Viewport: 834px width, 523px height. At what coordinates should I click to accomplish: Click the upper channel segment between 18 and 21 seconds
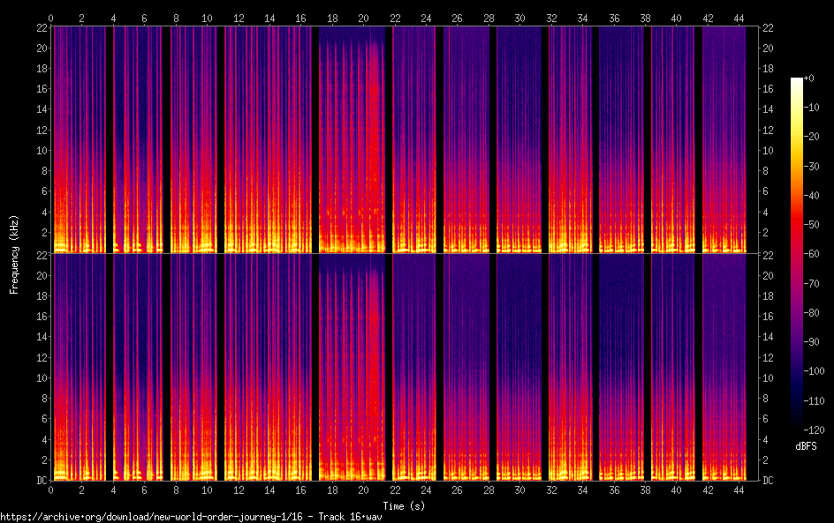(352, 141)
